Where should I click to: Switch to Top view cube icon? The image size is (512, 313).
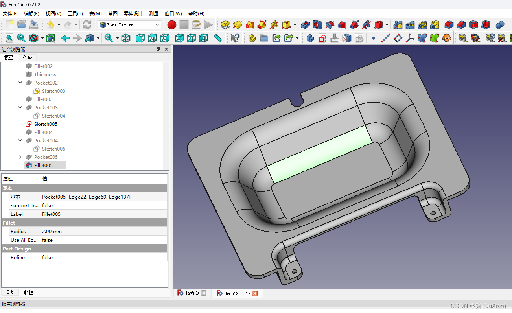pyautogui.click(x=153, y=38)
